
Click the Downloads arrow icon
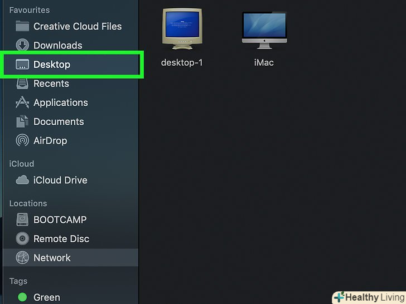[x=22, y=45]
